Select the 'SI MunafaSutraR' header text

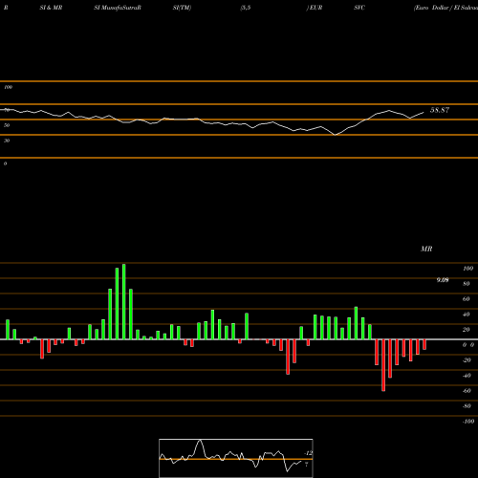click(118, 8)
